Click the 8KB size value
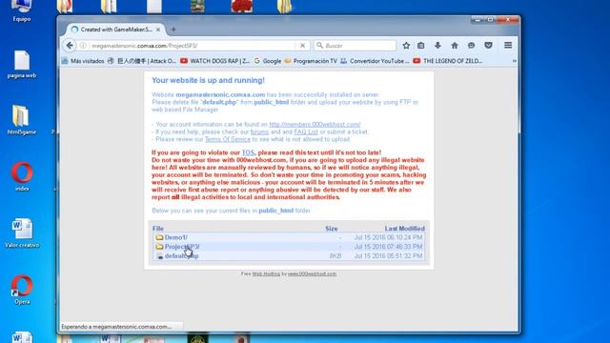 tap(335, 256)
